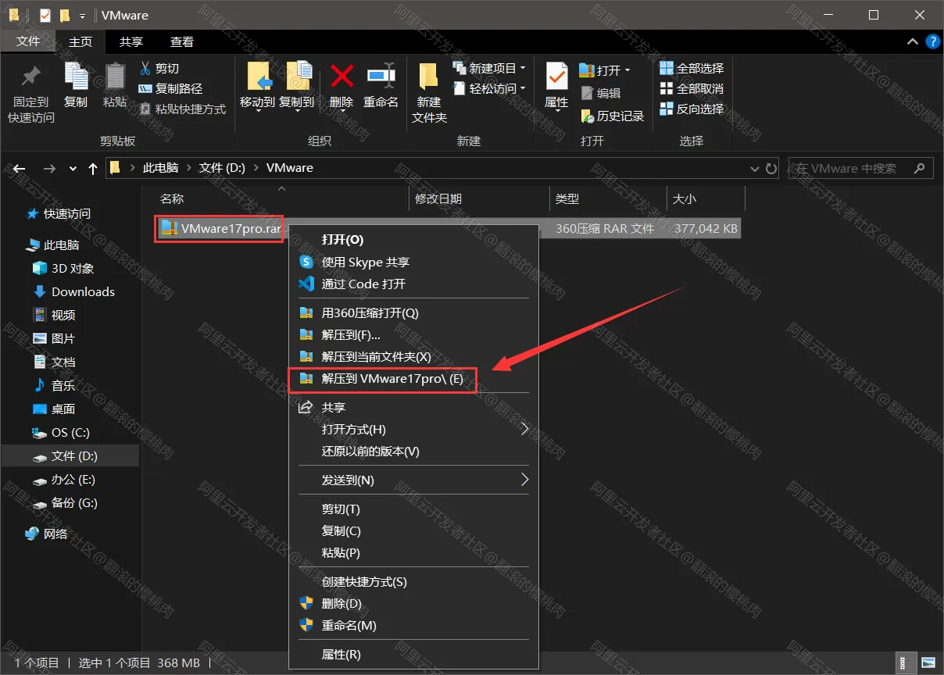The height and width of the screenshot is (675, 944).
Task: Switch to details view icon
Action: tap(906, 662)
